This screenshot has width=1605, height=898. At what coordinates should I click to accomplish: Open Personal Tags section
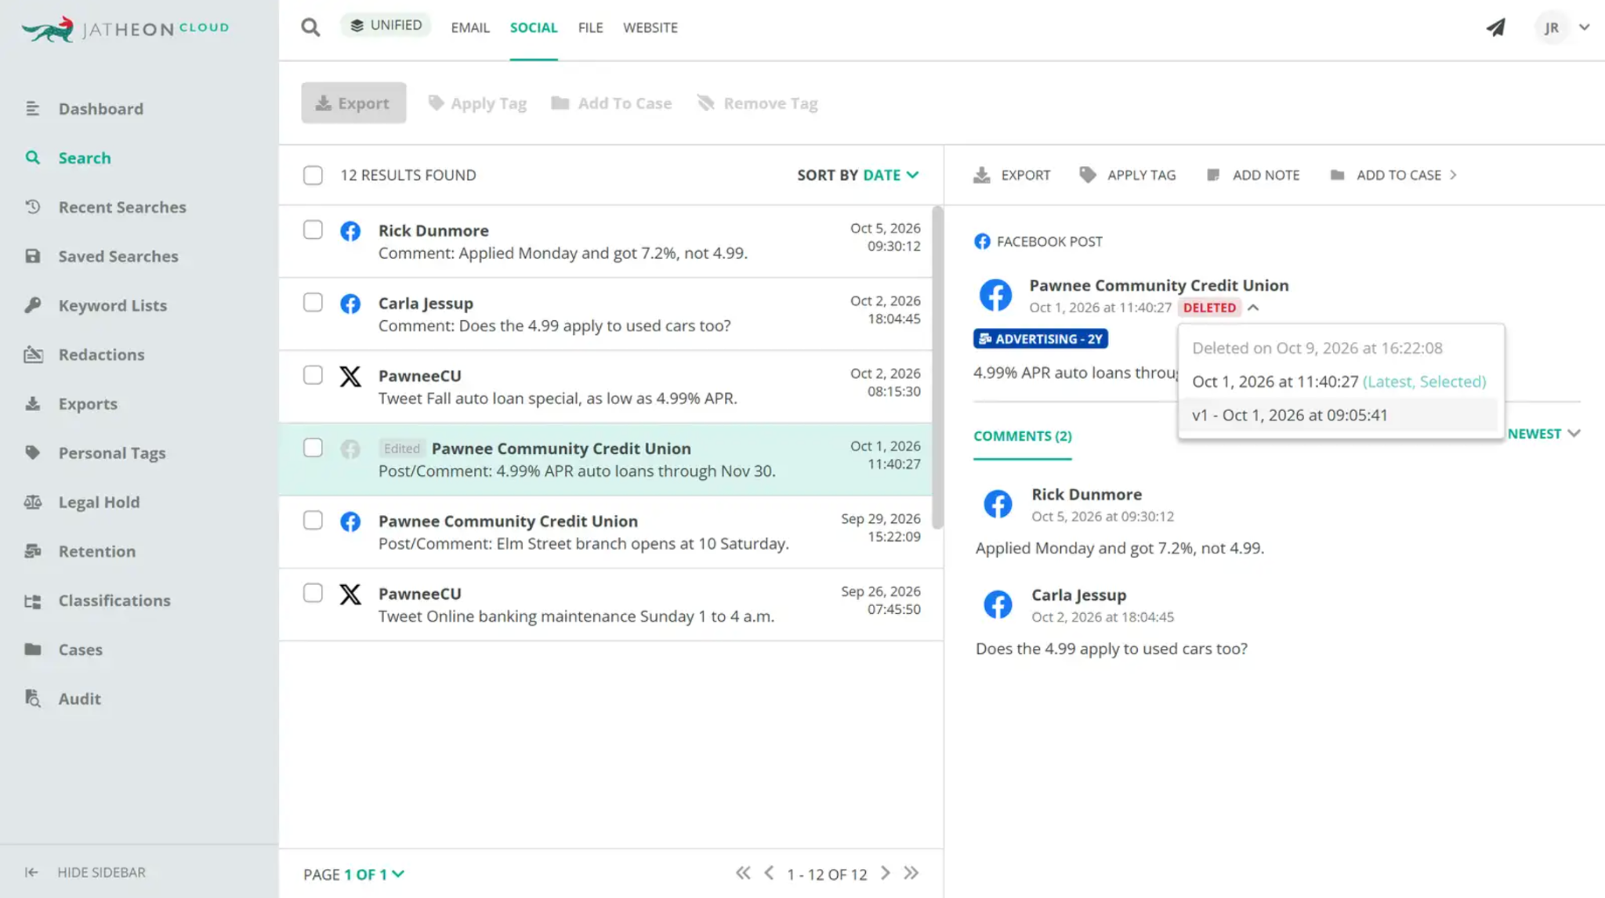(x=112, y=453)
